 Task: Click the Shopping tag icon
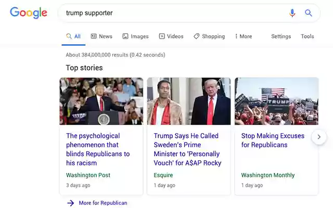(x=197, y=36)
